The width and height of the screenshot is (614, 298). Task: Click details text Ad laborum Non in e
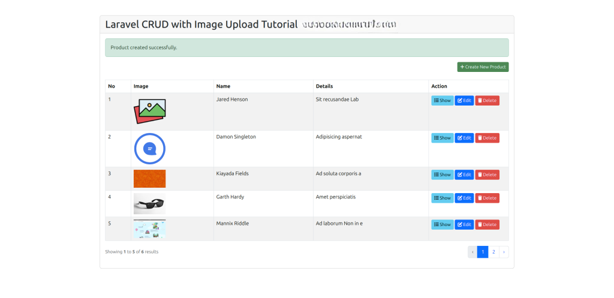click(339, 224)
